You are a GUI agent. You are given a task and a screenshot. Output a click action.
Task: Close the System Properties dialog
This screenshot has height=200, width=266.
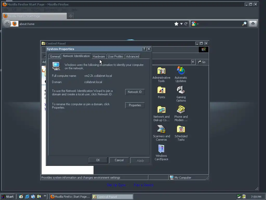tap(149, 49)
